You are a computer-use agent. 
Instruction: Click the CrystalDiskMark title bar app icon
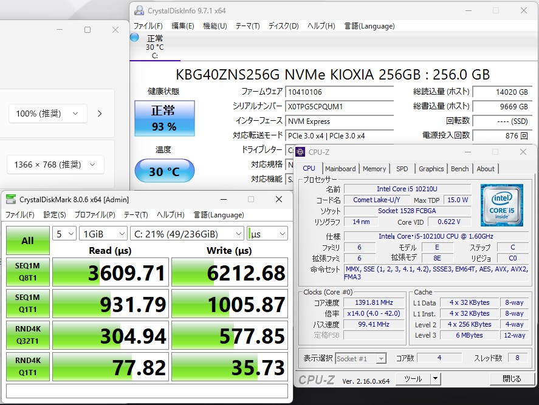[x=11, y=199]
